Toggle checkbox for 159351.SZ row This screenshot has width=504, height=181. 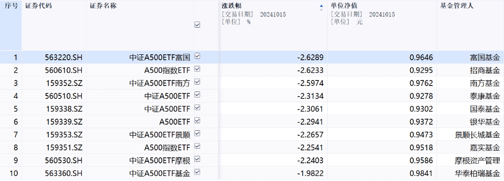[198, 146]
